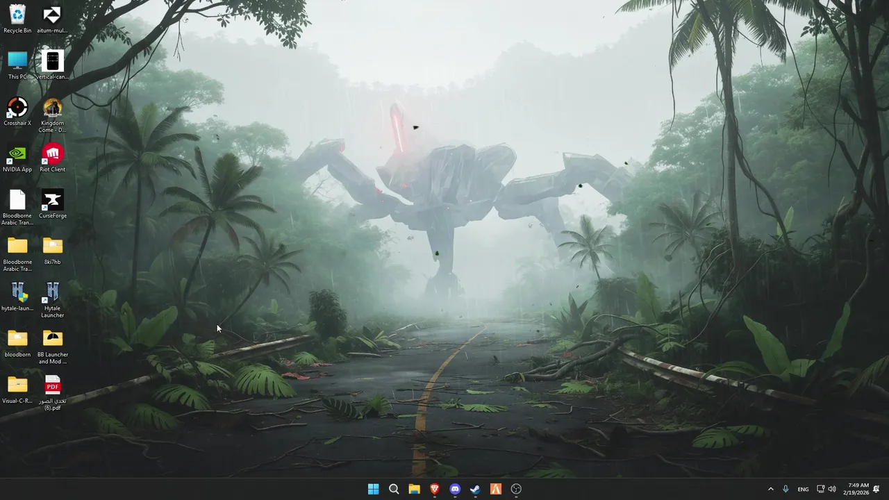Select the vertical-can... desktop icon
This screenshot has width=889, height=500.
coord(52,65)
